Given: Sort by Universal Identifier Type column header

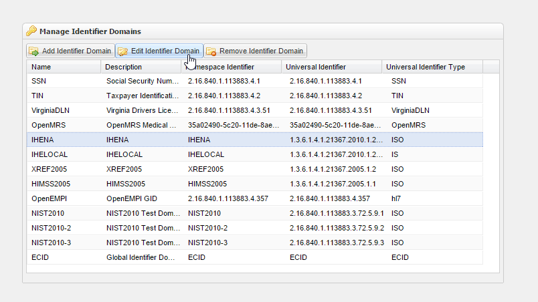Looking at the screenshot, I should [x=432, y=67].
